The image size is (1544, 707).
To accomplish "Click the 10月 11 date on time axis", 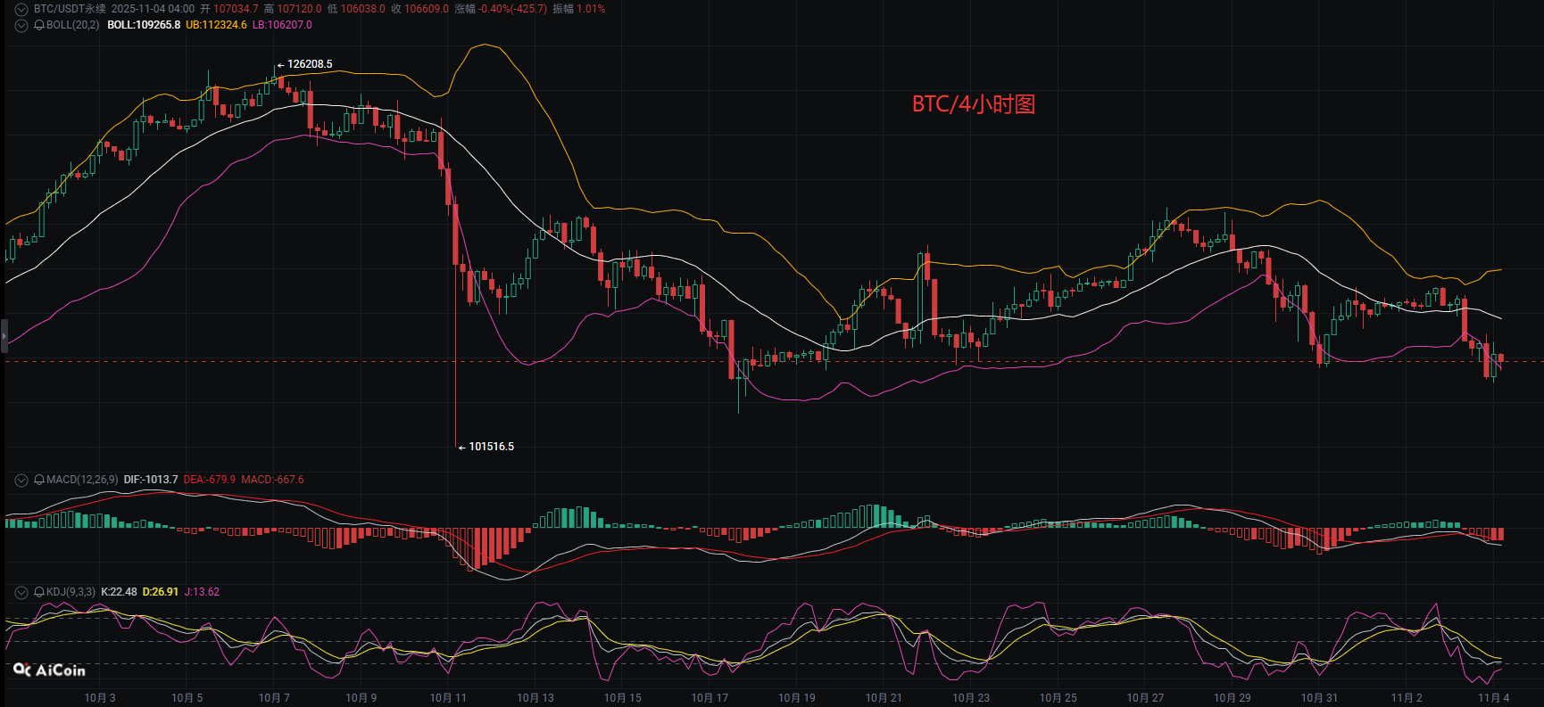I will coord(448,698).
